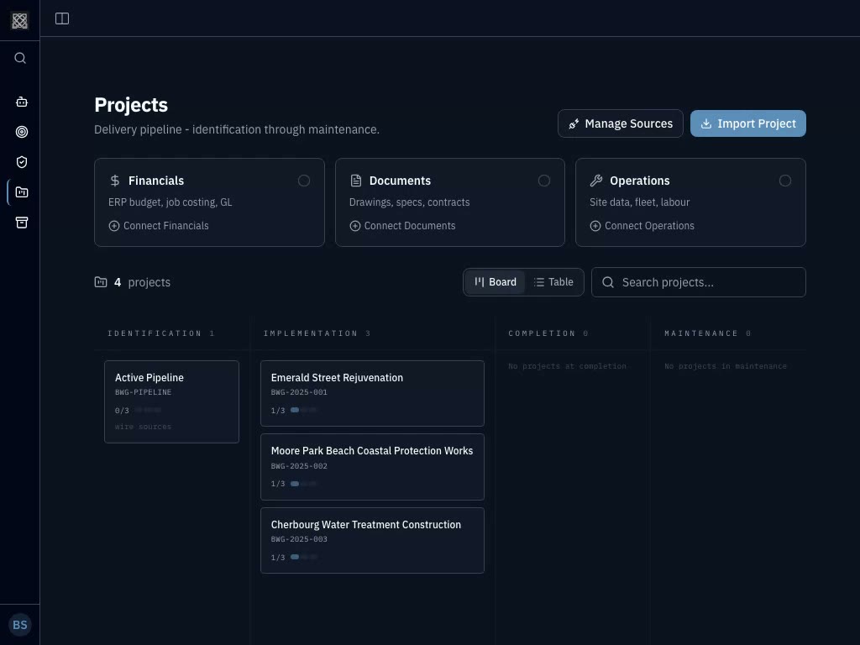Open search from the sidebar magnifier icon
Screen dimensions: 860x645
pos(20,58)
